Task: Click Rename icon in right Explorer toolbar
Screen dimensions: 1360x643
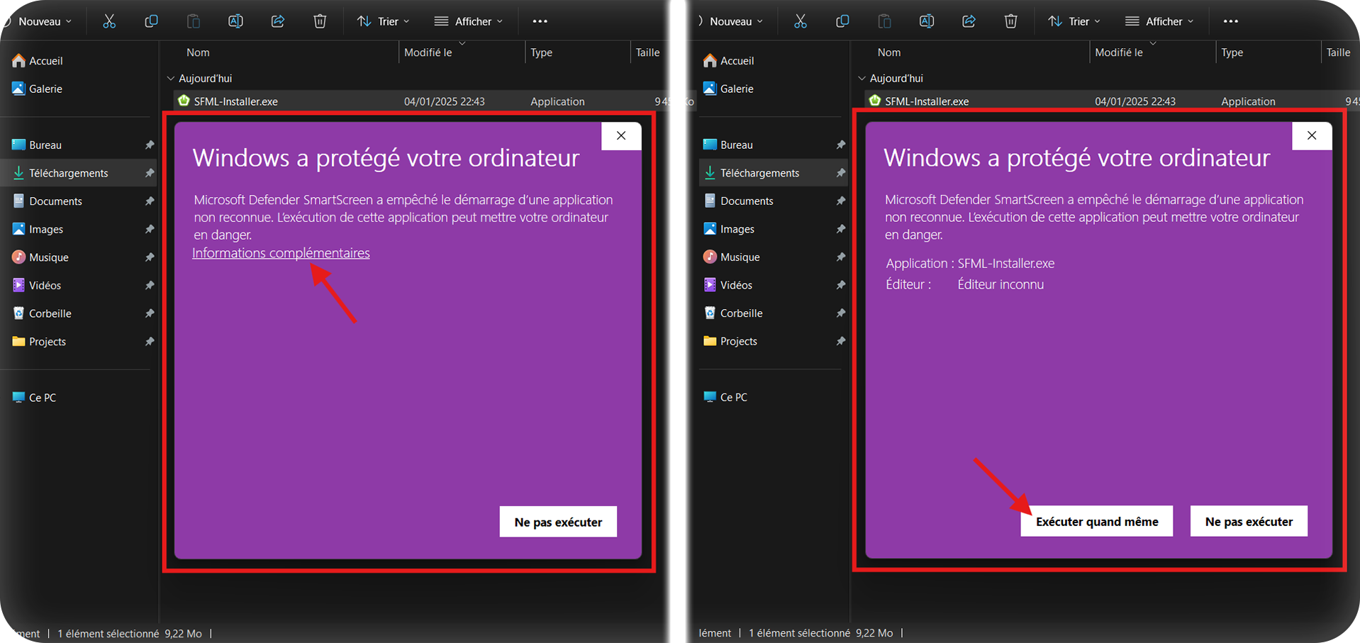Action: tap(927, 21)
